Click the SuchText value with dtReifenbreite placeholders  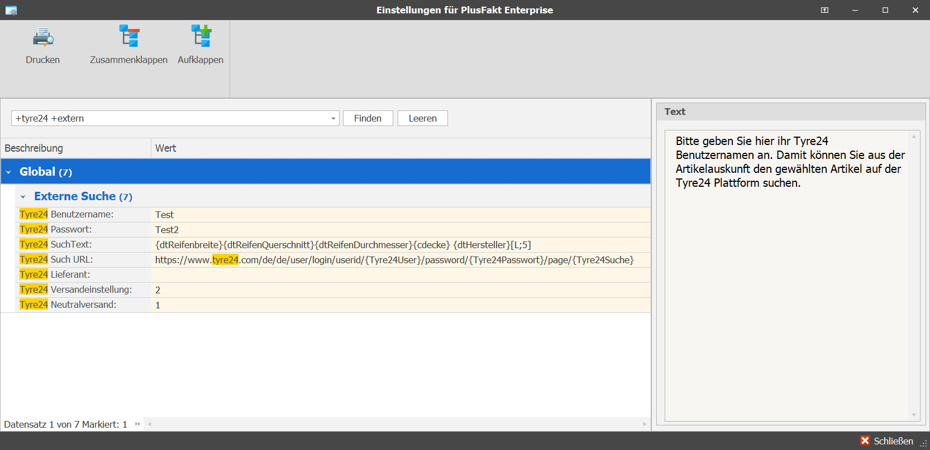(x=343, y=245)
